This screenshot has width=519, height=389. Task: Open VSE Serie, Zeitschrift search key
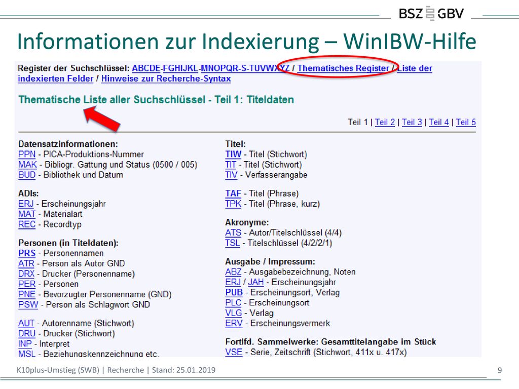point(234,352)
